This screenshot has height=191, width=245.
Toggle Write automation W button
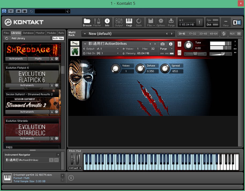(x=25, y=11)
